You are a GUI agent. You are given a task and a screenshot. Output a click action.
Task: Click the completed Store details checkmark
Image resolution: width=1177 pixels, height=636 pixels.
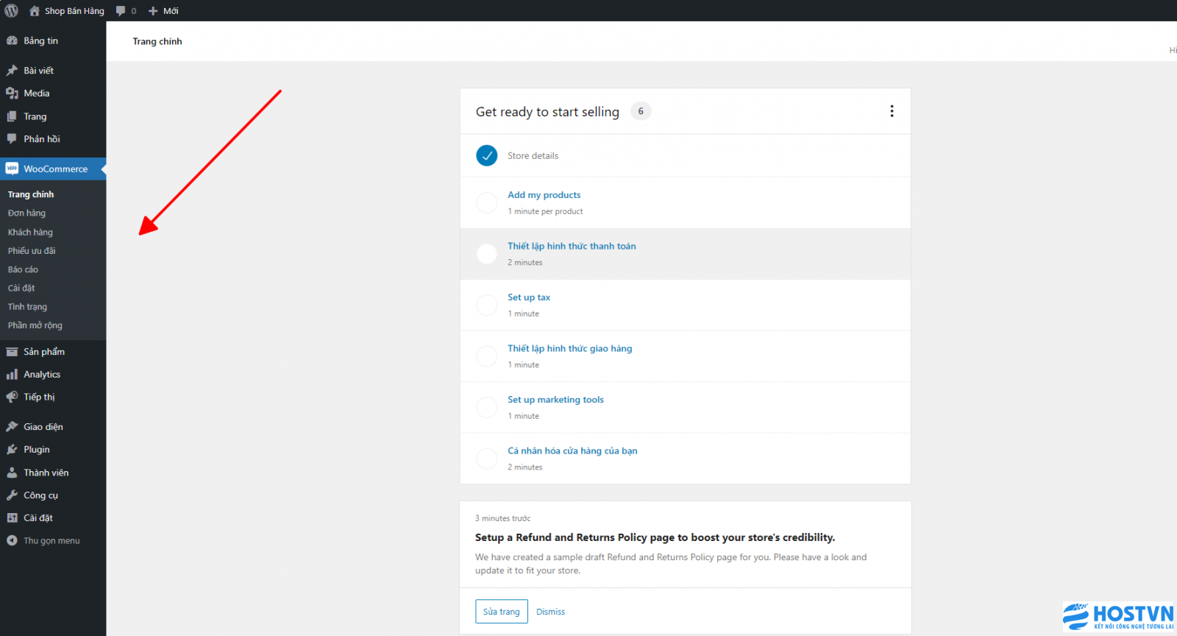487,155
